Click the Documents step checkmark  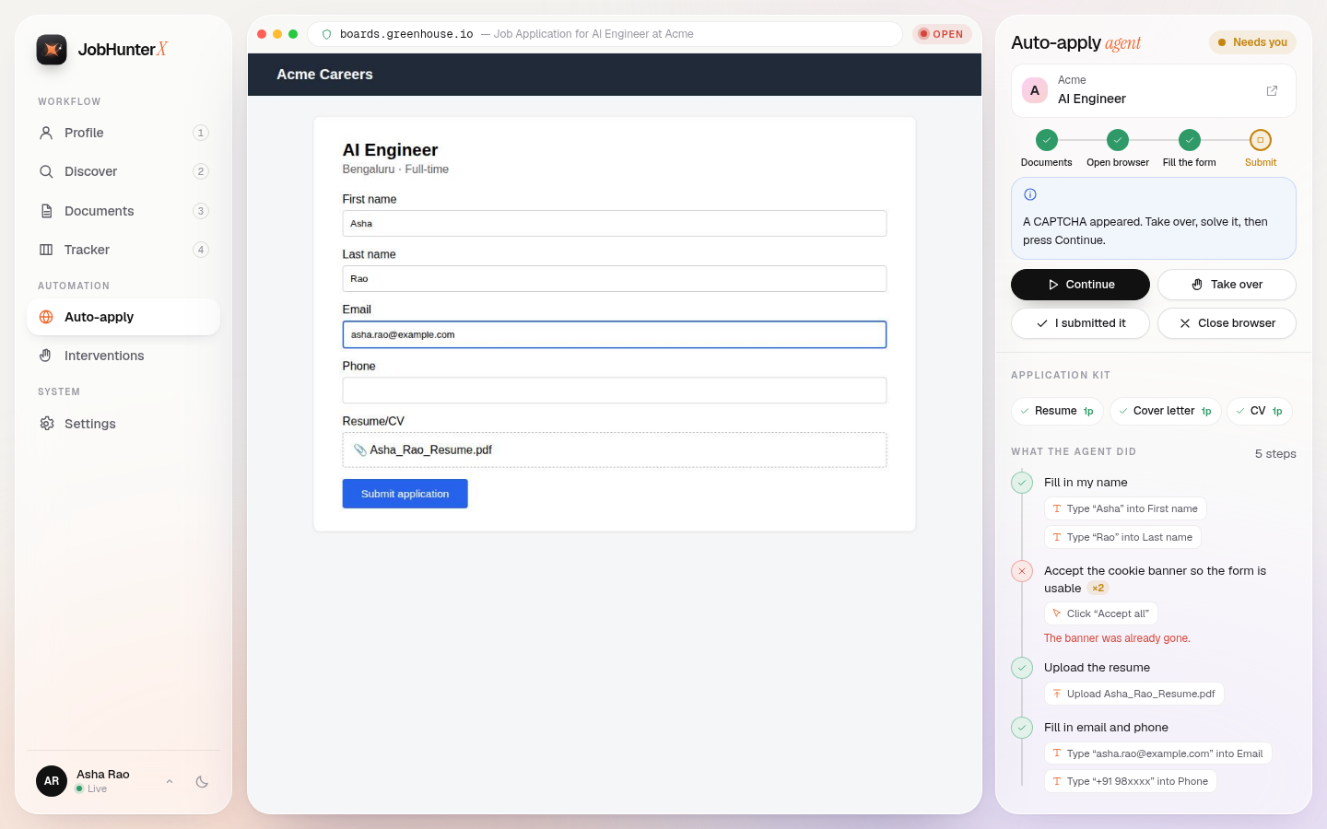(1046, 140)
